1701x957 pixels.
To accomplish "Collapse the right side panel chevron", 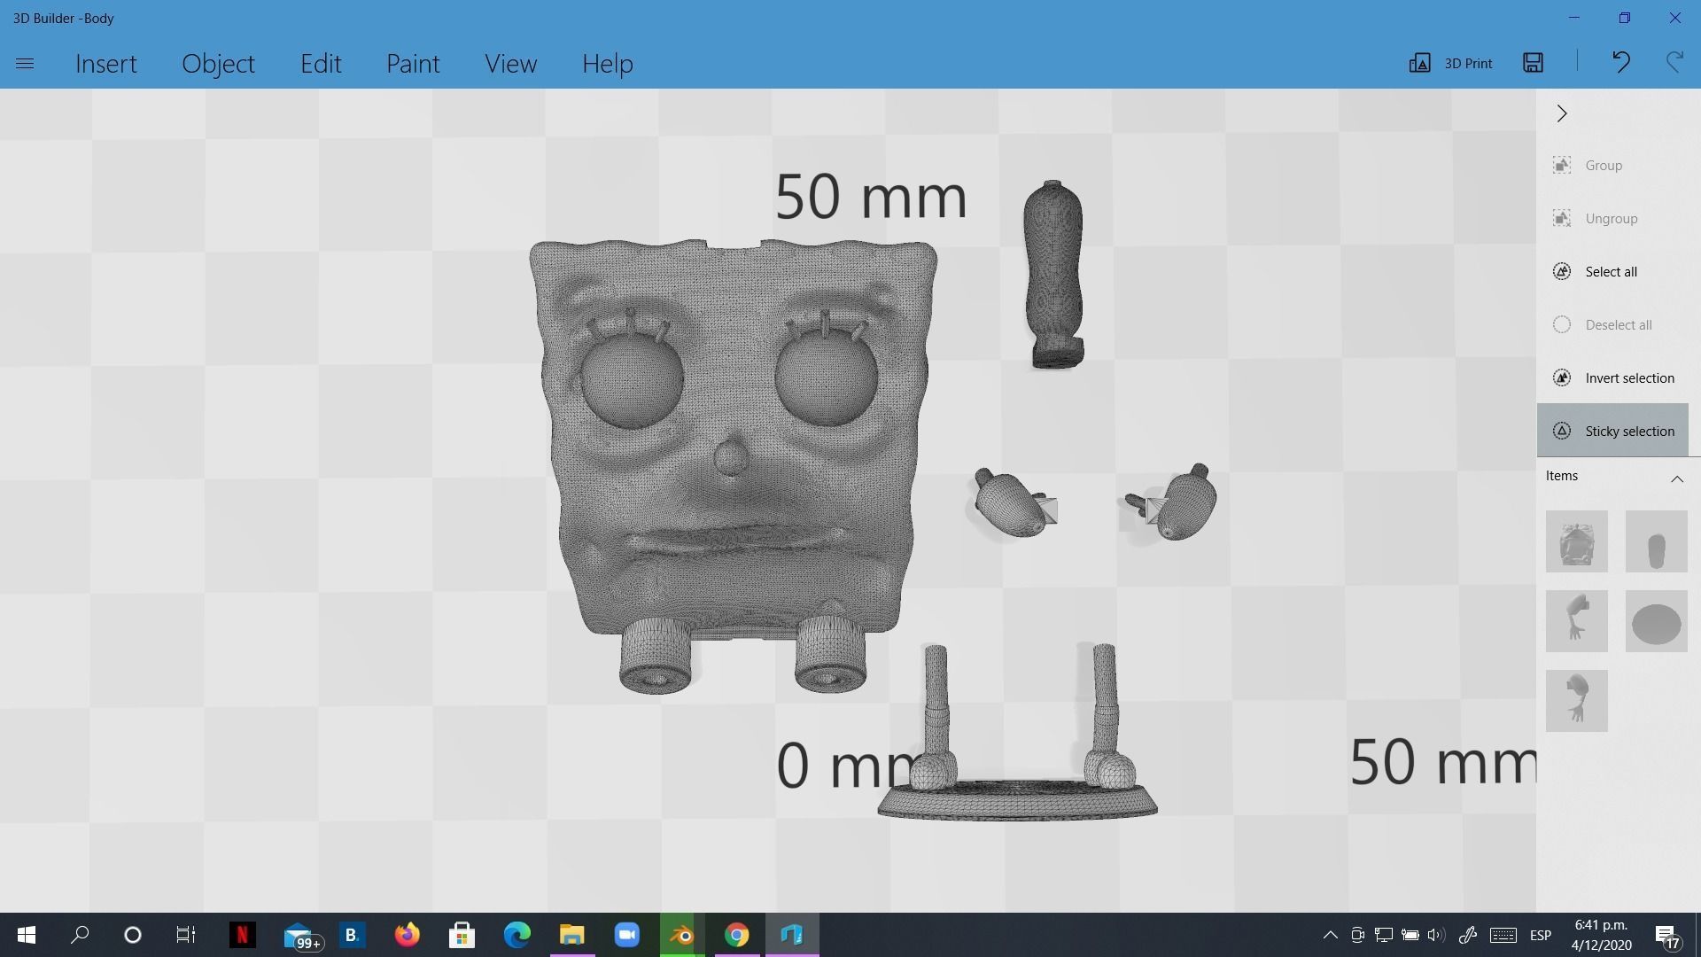I will [x=1562, y=113].
